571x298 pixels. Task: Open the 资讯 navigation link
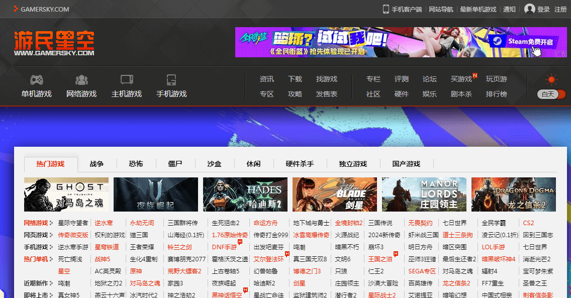coord(266,79)
